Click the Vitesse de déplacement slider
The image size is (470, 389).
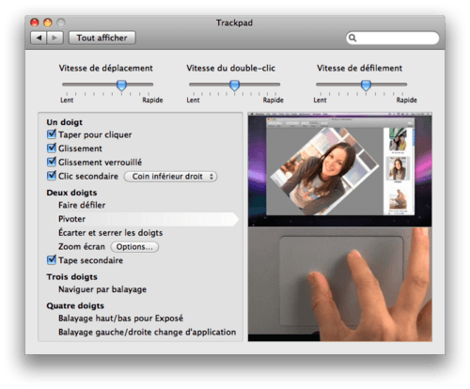click(107, 85)
